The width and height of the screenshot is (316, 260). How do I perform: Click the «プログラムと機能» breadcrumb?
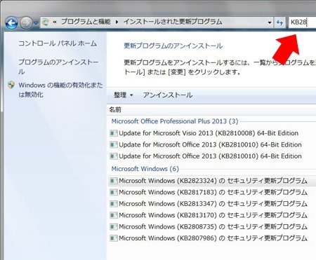pos(86,22)
